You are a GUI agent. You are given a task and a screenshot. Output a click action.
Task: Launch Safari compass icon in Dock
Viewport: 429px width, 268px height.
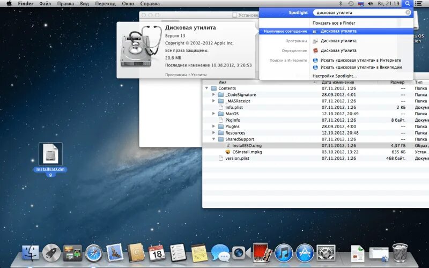pyautogui.click(x=93, y=253)
